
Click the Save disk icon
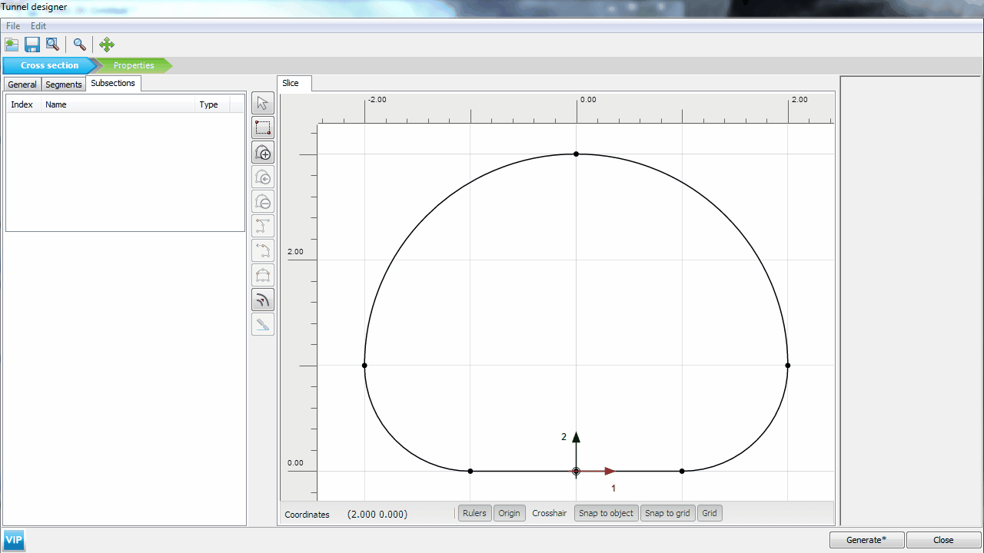tap(32, 45)
